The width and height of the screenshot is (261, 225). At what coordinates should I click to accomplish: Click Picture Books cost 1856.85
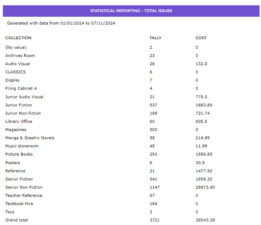(204, 154)
